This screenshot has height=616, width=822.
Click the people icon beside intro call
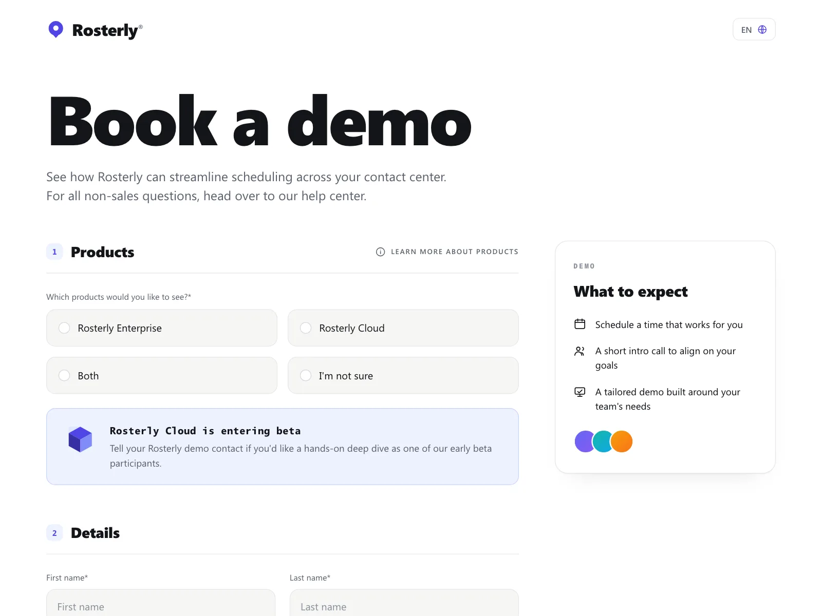click(x=580, y=351)
